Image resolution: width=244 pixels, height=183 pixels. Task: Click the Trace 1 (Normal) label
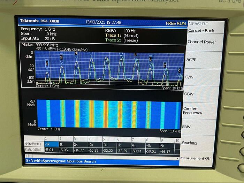pos(122,36)
